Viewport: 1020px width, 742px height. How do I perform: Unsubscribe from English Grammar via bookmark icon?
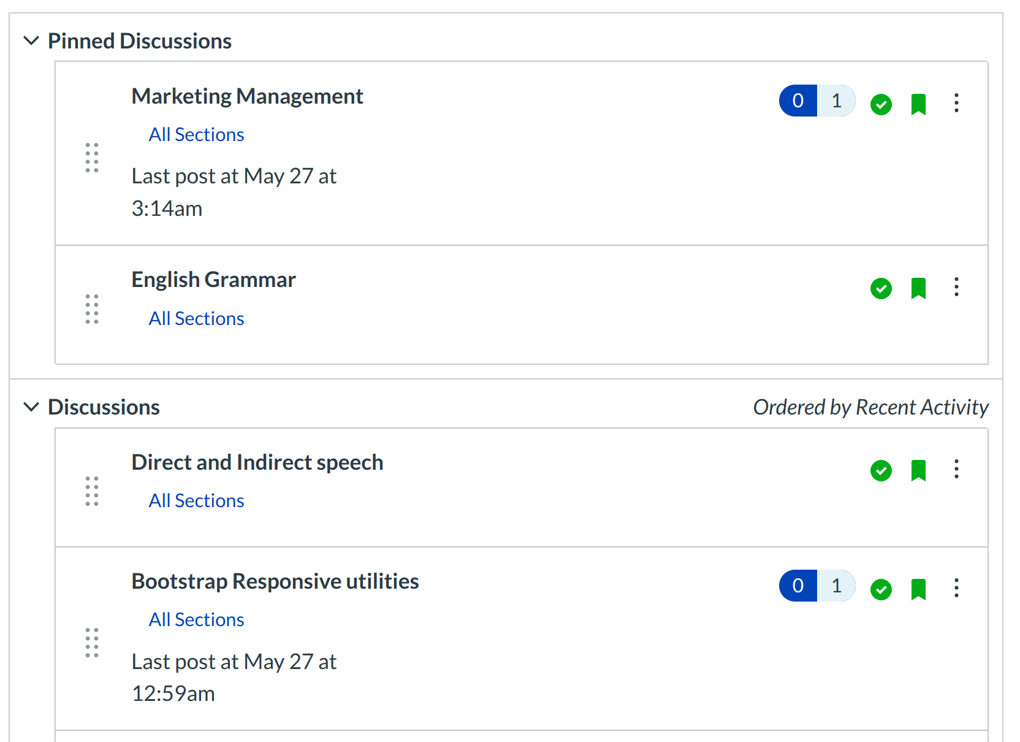[x=918, y=288]
